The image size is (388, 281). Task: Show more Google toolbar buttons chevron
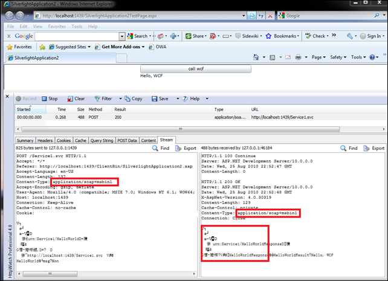334,35
